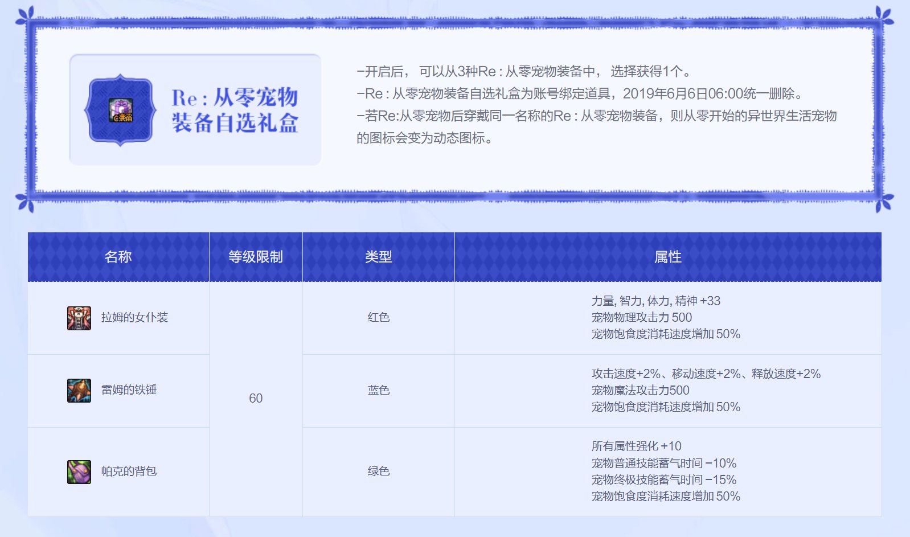
Task: Click the 雷姆的铁锤 hammer icon
Action: click(x=79, y=390)
